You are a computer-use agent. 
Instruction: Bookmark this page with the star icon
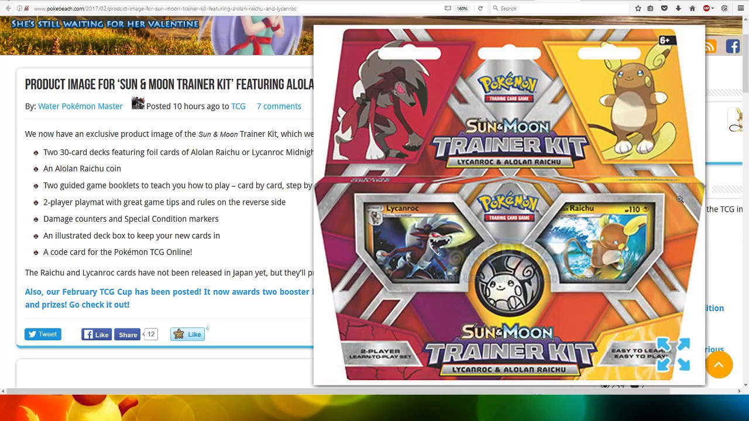[x=638, y=8]
